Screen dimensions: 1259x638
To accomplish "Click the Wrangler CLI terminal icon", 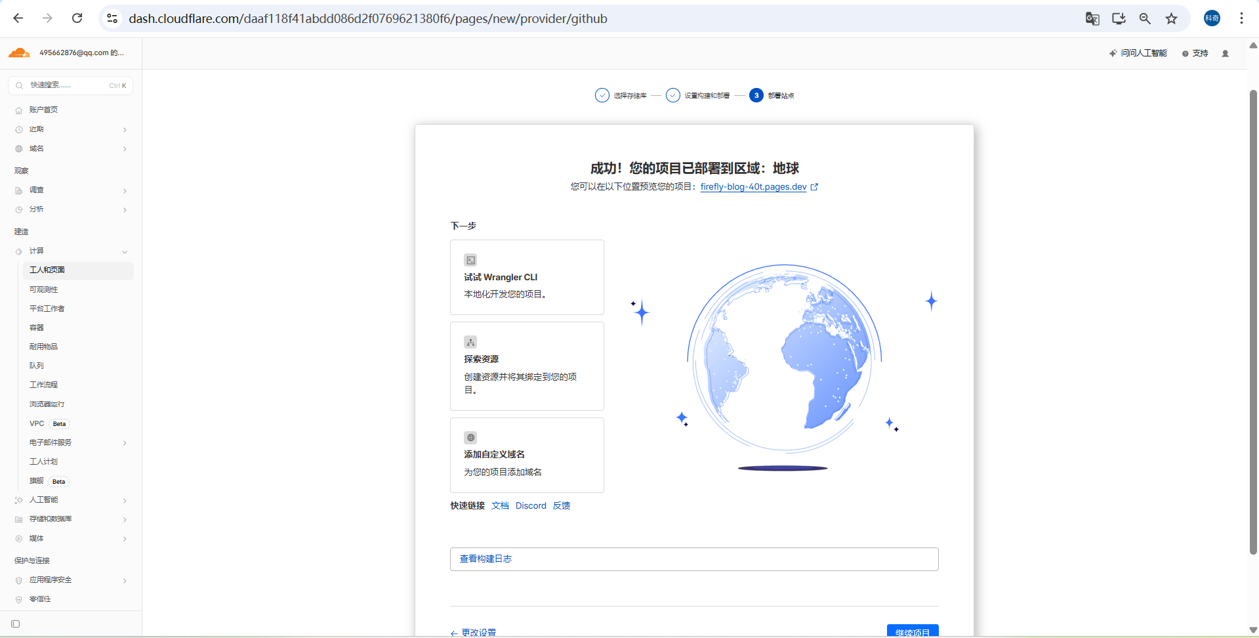I will coord(470,260).
